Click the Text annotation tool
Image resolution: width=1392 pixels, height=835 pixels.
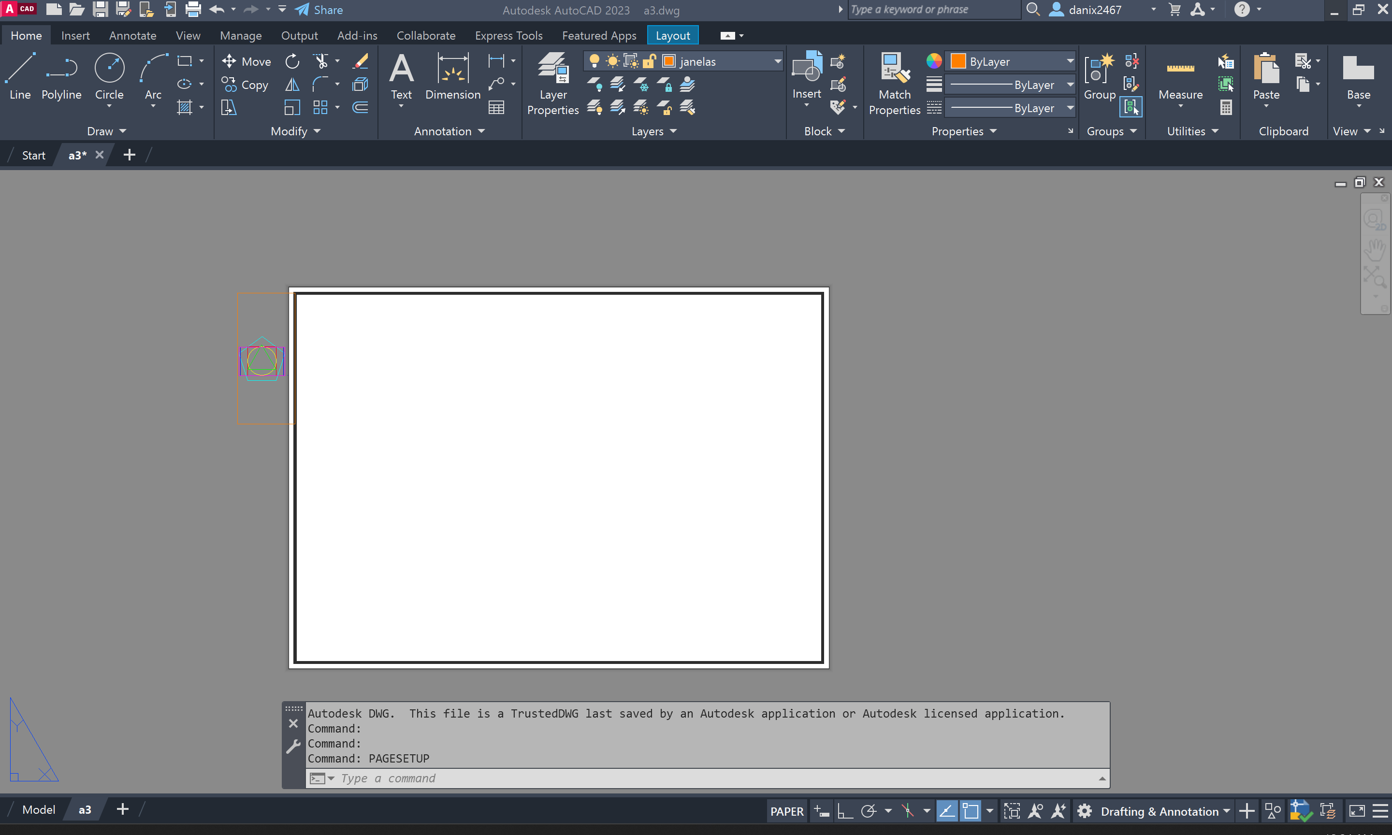(401, 69)
